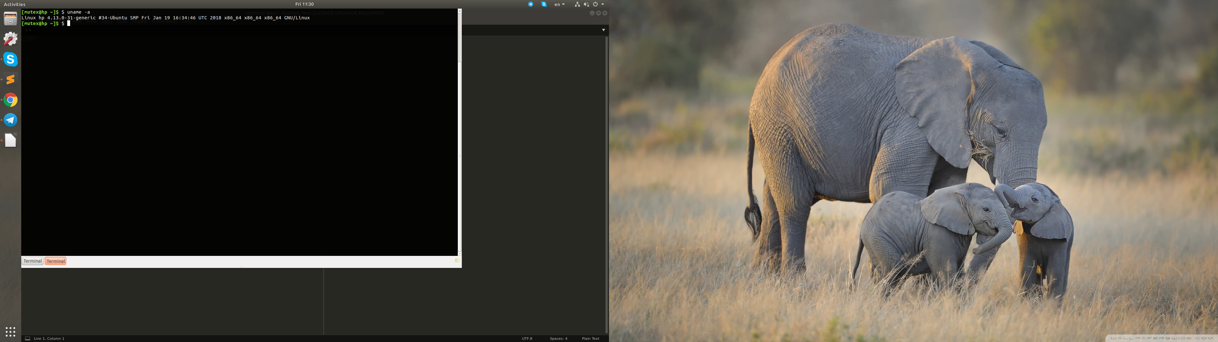Open the blank document app in dock
This screenshot has height=342, width=1218.
(x=10, y=140)
